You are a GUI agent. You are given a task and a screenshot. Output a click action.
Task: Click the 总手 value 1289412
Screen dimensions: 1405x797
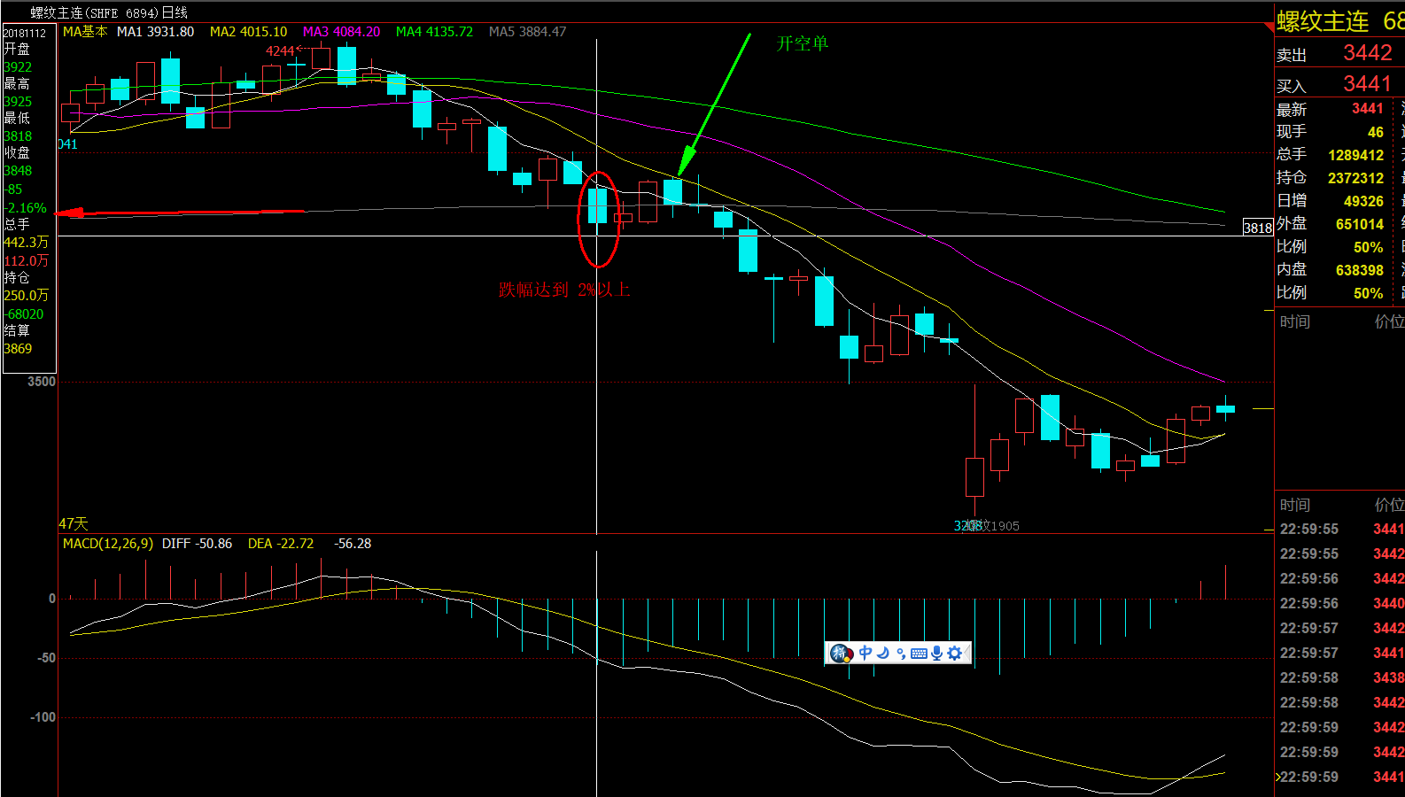point(1356,155)
